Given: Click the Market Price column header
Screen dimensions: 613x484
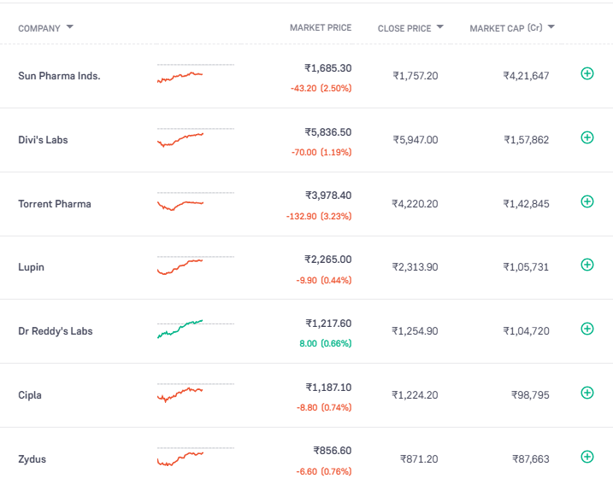Looking at the screenshot, I should click(x=320, y=27).
